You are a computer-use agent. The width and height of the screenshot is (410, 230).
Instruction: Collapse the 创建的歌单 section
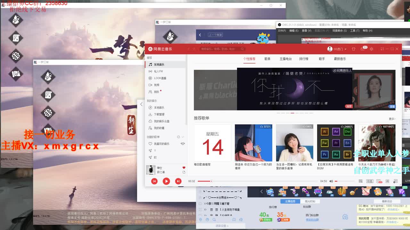183,137
